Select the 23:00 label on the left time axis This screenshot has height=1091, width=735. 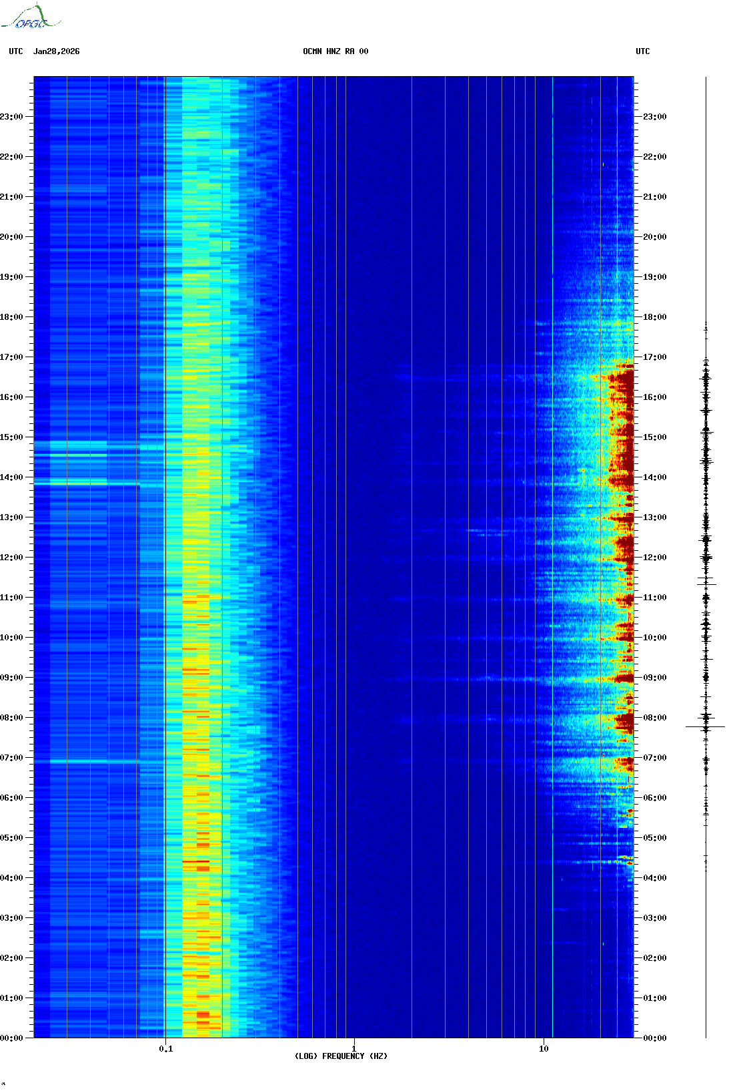point(11,117)
